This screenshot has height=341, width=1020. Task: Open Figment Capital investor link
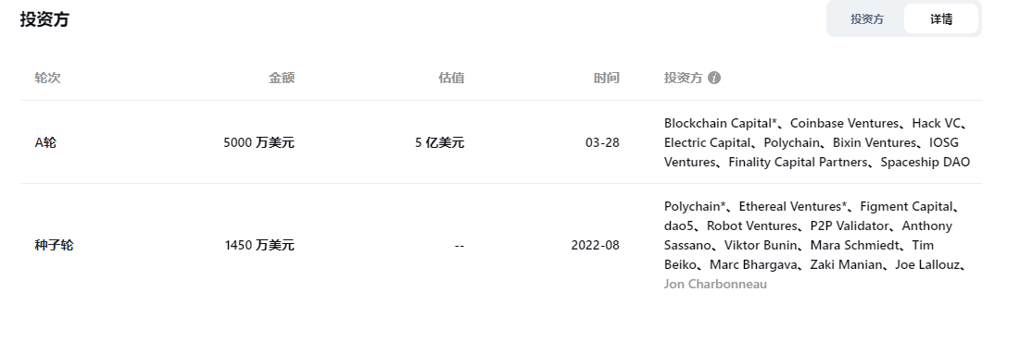(x=907, y=207)
